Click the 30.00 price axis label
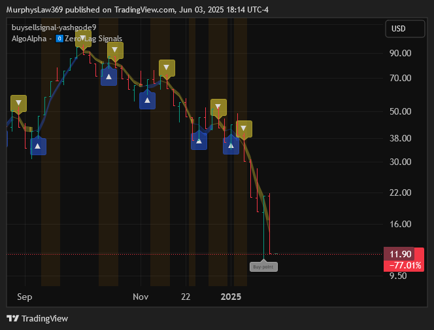 coord(400,162)
